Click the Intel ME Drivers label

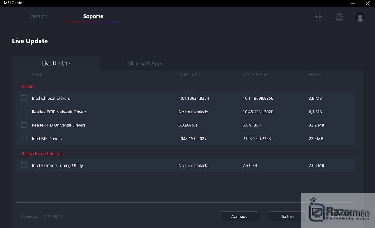tap(47, 139)
